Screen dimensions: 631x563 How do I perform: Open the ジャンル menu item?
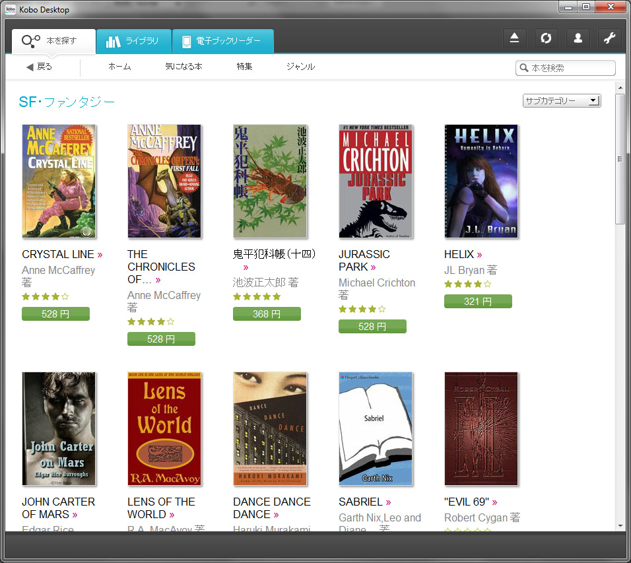coord(300,67)
